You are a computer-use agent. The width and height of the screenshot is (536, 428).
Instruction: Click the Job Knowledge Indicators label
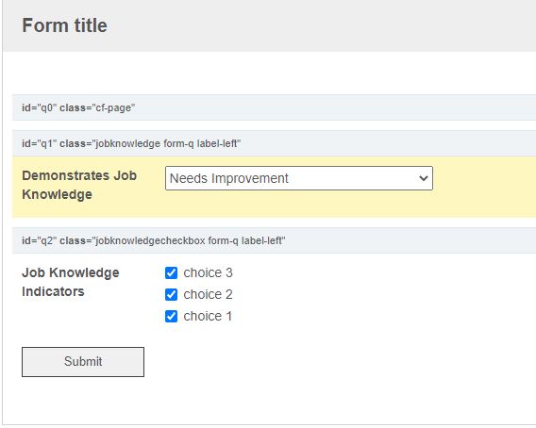click(71, 282)
